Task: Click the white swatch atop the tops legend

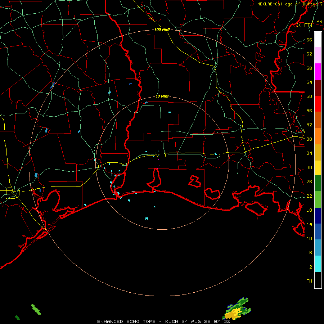Action: click(x=318, y=40)
